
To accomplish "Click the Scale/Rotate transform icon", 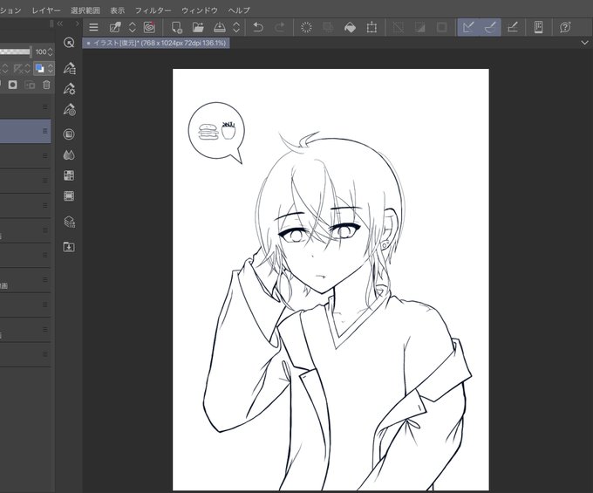I will pos(371,27).
